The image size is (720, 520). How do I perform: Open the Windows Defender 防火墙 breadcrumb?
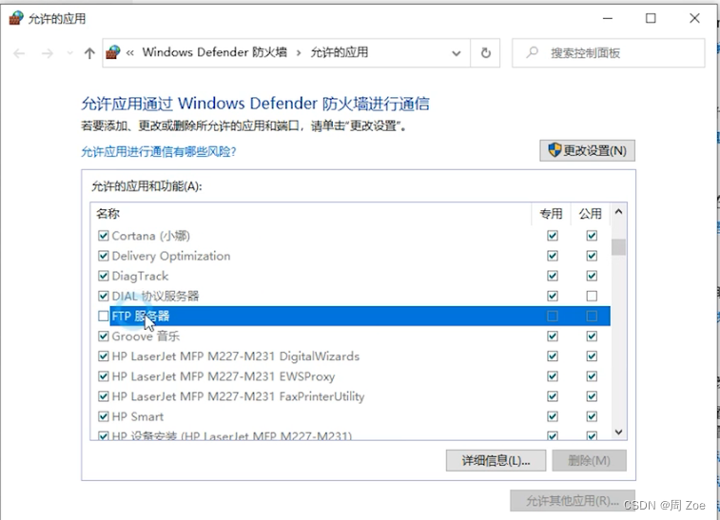[x=214, y=52]
